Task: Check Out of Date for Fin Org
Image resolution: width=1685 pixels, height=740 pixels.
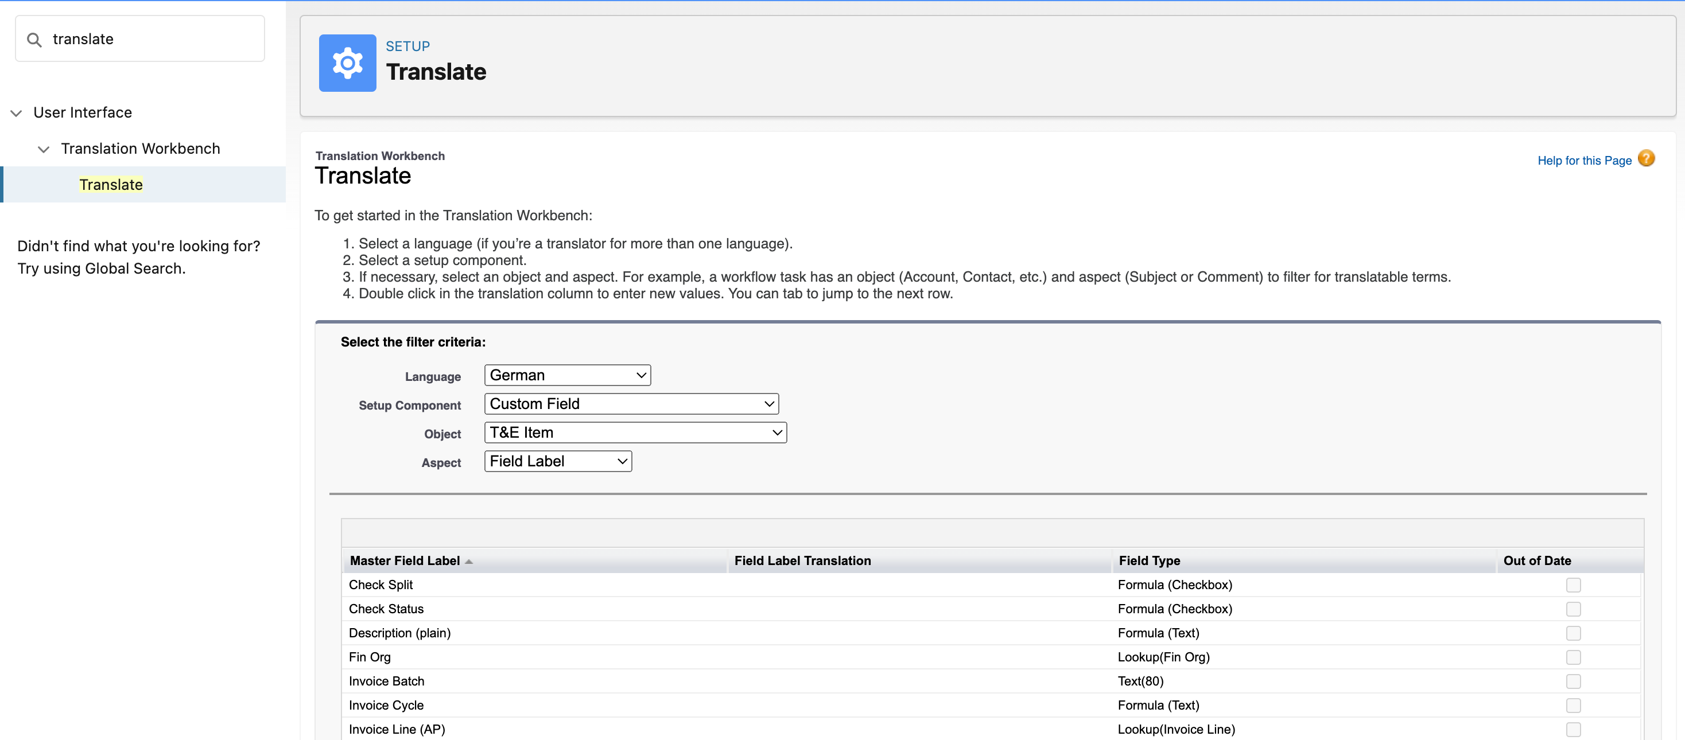Action: [x=1573, y=657]
